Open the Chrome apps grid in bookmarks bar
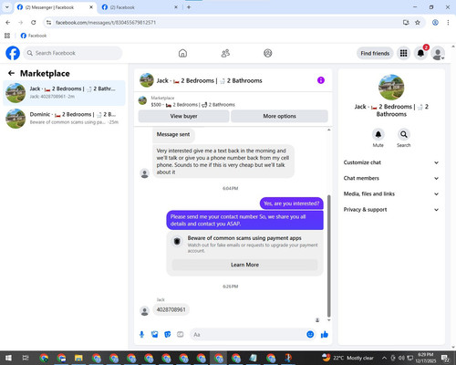Viewport: 456px width, 365px height. 7,36
